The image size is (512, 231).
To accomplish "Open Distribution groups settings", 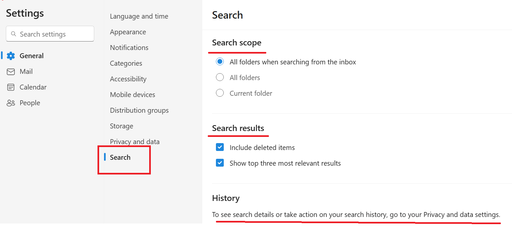I will click(x=139, y=110).
